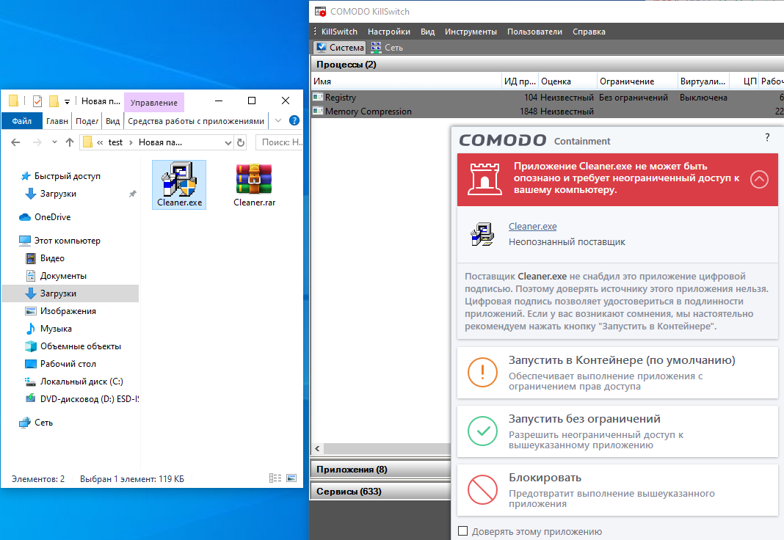Click the Cleaner.exe application icon in Comodo alert
This screenshot has width=784, height=540.
(x=482, y=234)
